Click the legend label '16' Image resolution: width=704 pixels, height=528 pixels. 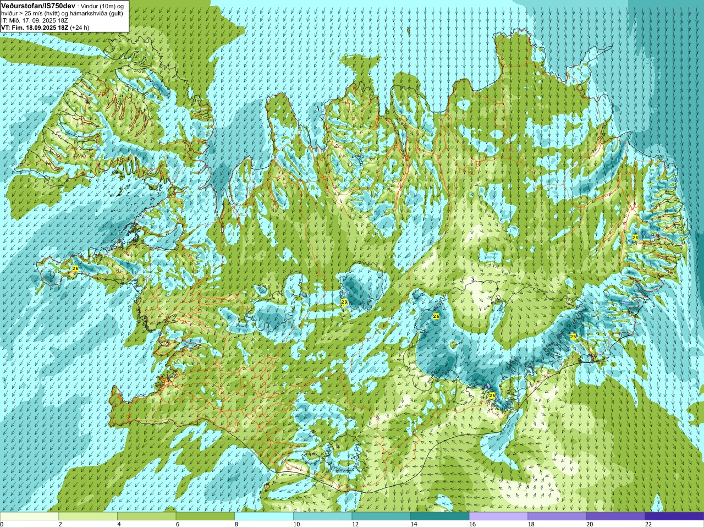(472, 524)
